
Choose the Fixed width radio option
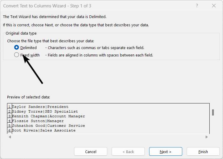pyautogui.click(x=17, y=55)
